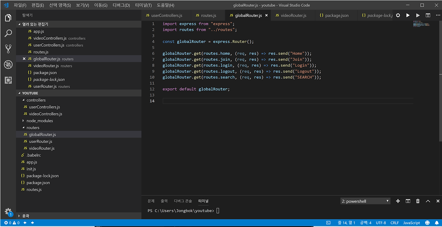Click the JavaScript language mode button
Viewport: 442px width, 227px height.
tap(411, 223)
